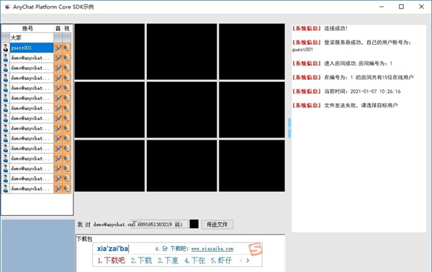The image size is (432, 272).
Task: Click camera icon in the last demo@anychat row
Action: (67, 189)
